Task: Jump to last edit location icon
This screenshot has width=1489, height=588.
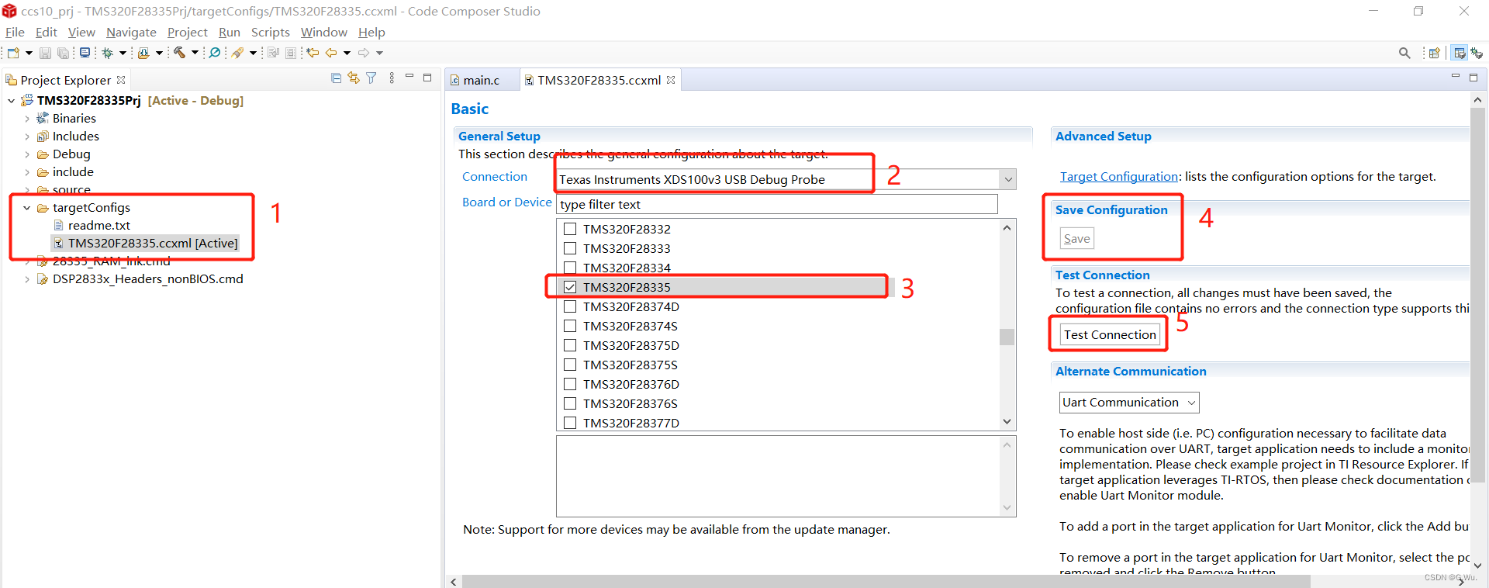Action: 313,53
